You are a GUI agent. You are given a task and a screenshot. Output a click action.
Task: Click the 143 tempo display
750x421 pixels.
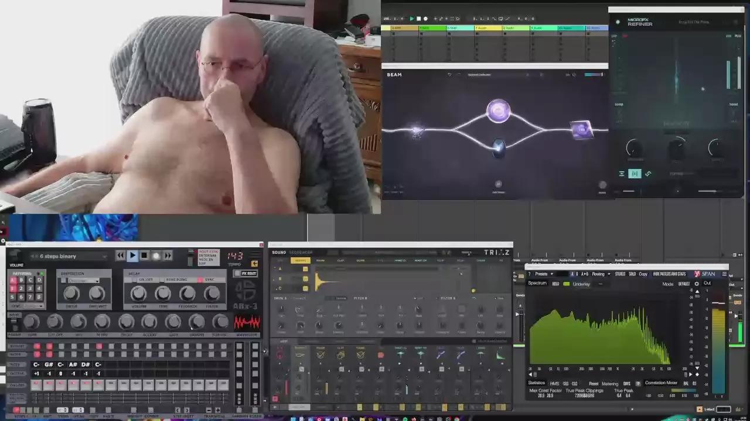[235, 256]
